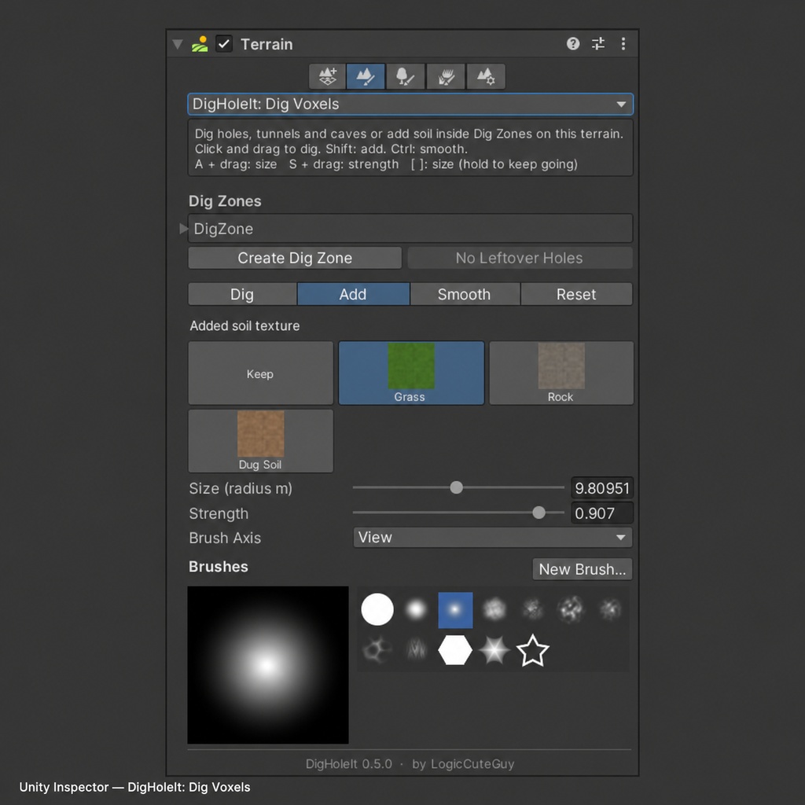Click the Dig Zones heading
This screenshot has width=805, height=805.
click(x=225, y=200)
